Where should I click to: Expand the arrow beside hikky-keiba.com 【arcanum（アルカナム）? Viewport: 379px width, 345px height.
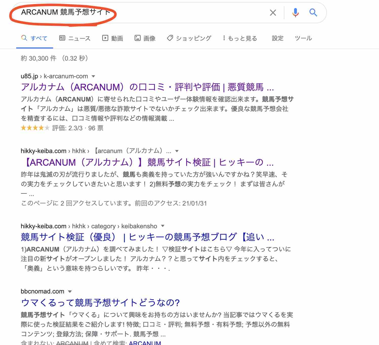point(177,151)
